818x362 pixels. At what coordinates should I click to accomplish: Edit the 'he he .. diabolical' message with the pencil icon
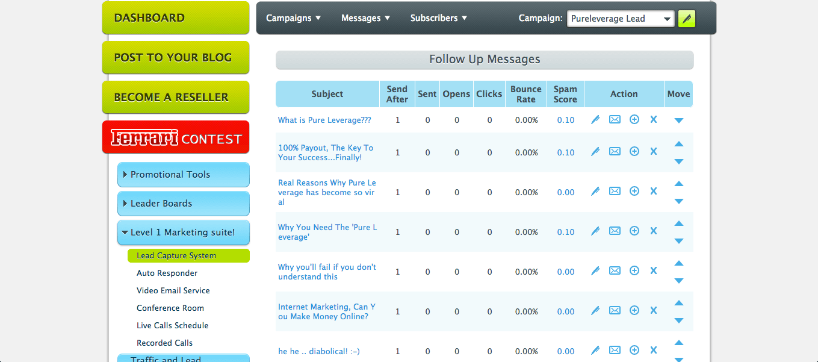pos(595,351)
